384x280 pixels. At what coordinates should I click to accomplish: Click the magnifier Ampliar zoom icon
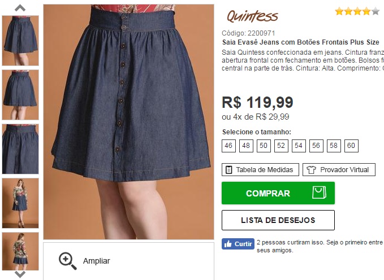(67, 261)
